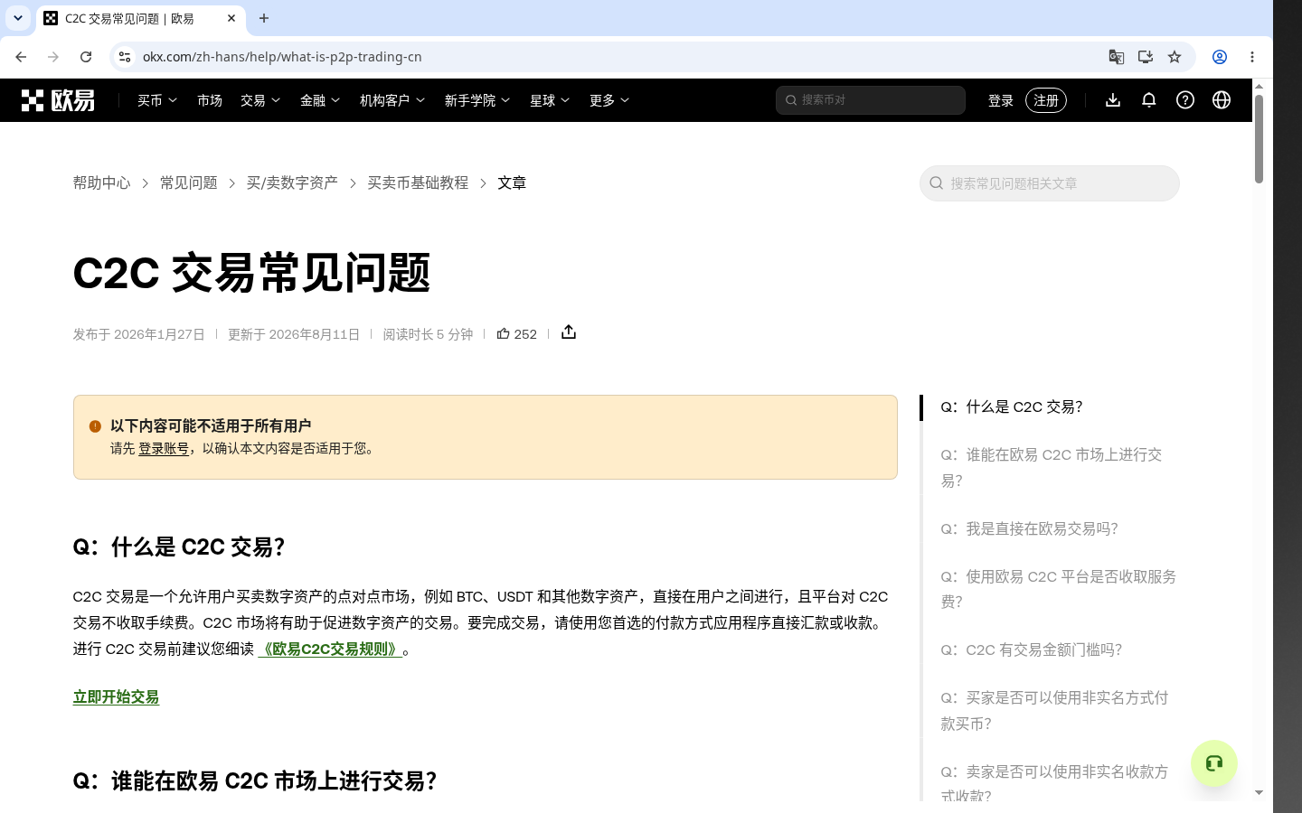Expand the 新手学院 dropdown menu

[477, 100]
